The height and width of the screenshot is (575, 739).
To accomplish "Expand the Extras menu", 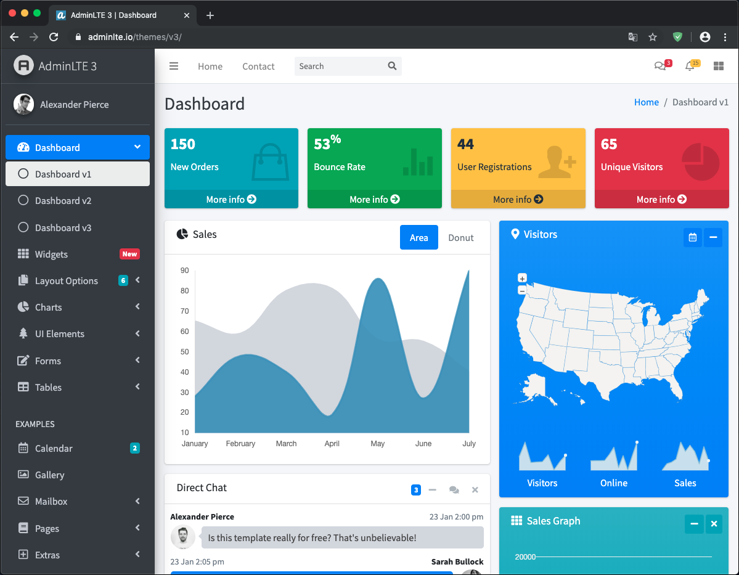I will pos(78,555).
